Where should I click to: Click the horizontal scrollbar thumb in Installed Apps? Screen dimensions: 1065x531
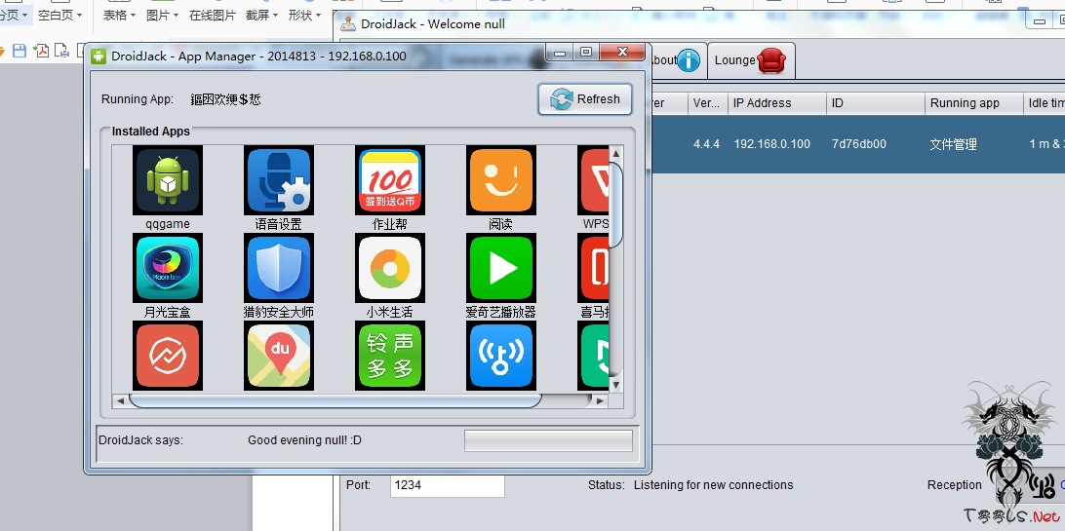click(x=335, y=400)
